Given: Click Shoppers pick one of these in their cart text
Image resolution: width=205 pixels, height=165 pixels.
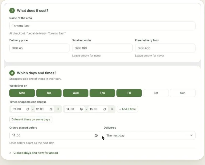Looking at the screenshot, I should [x=35, y=79].
